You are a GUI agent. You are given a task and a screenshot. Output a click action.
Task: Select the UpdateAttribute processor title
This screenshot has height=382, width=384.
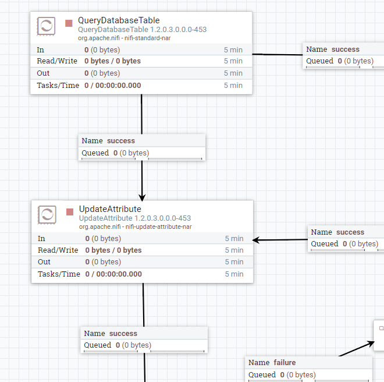(110, 209)
